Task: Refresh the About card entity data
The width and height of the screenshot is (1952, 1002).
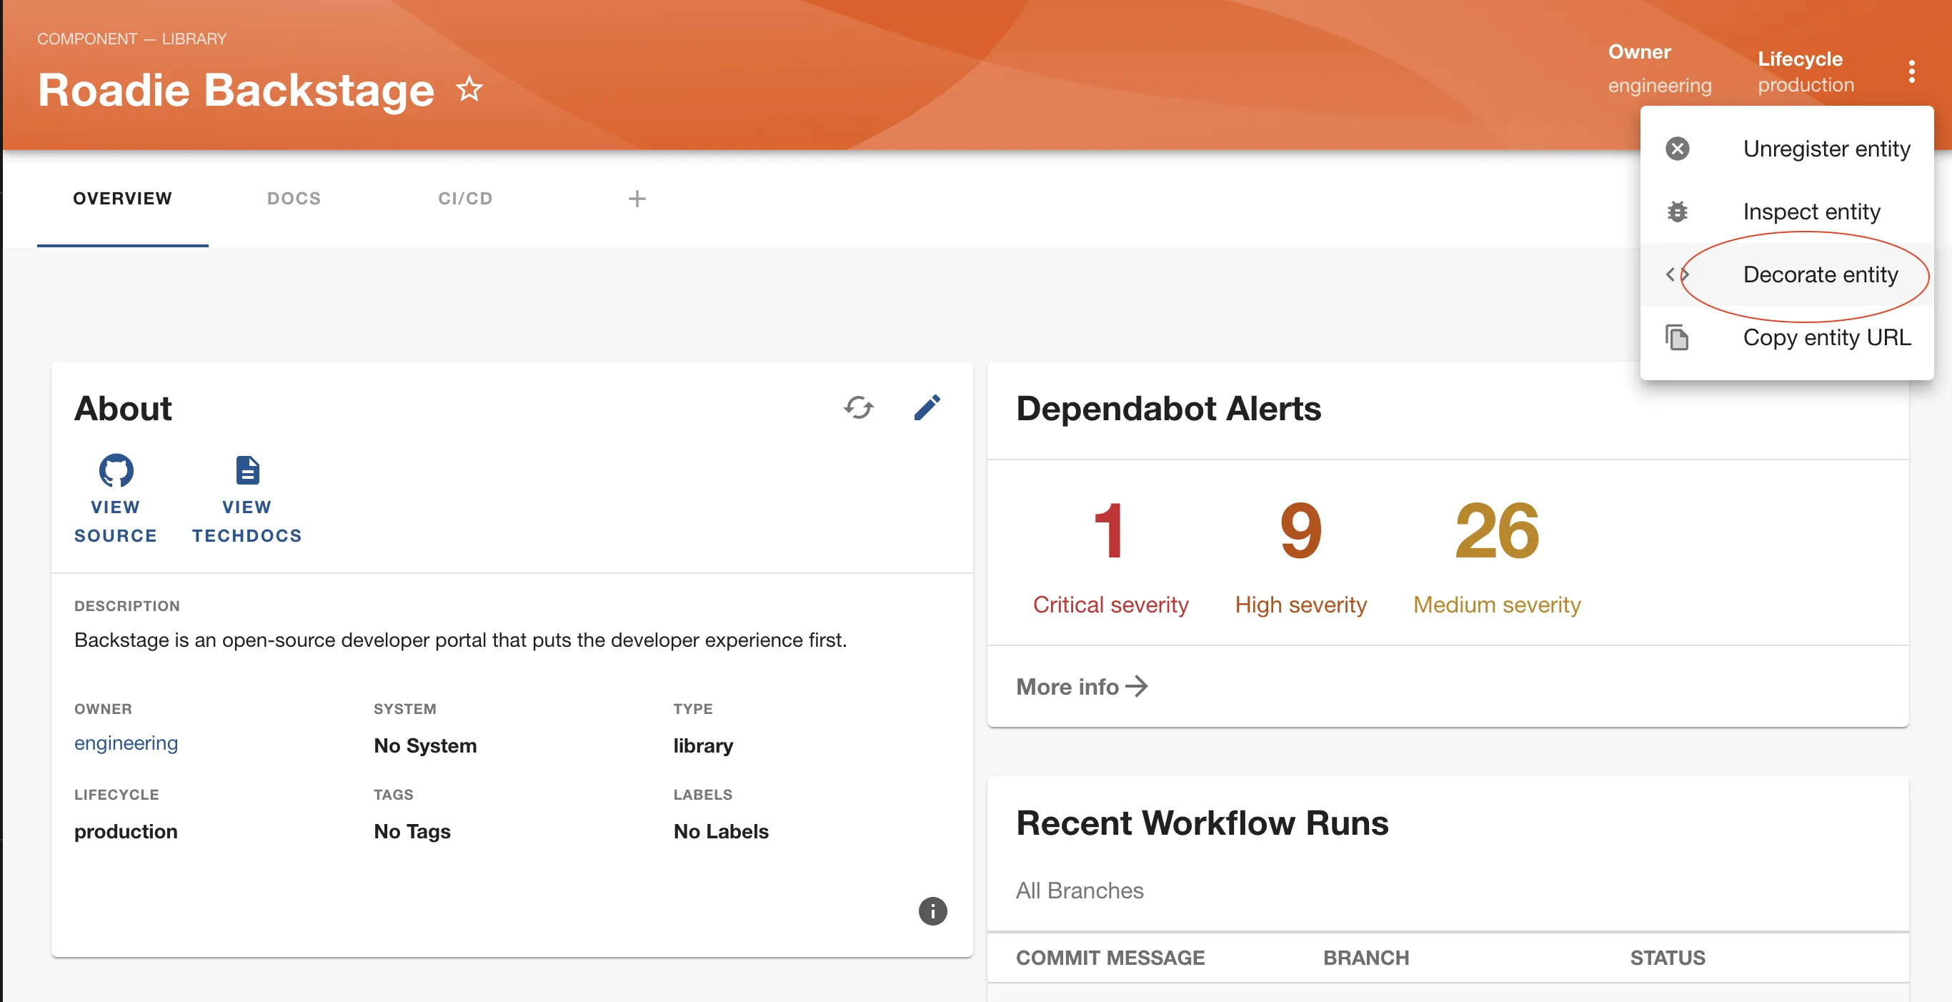Action: (x=859, y=408)
